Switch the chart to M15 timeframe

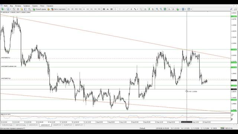[76, 9]
